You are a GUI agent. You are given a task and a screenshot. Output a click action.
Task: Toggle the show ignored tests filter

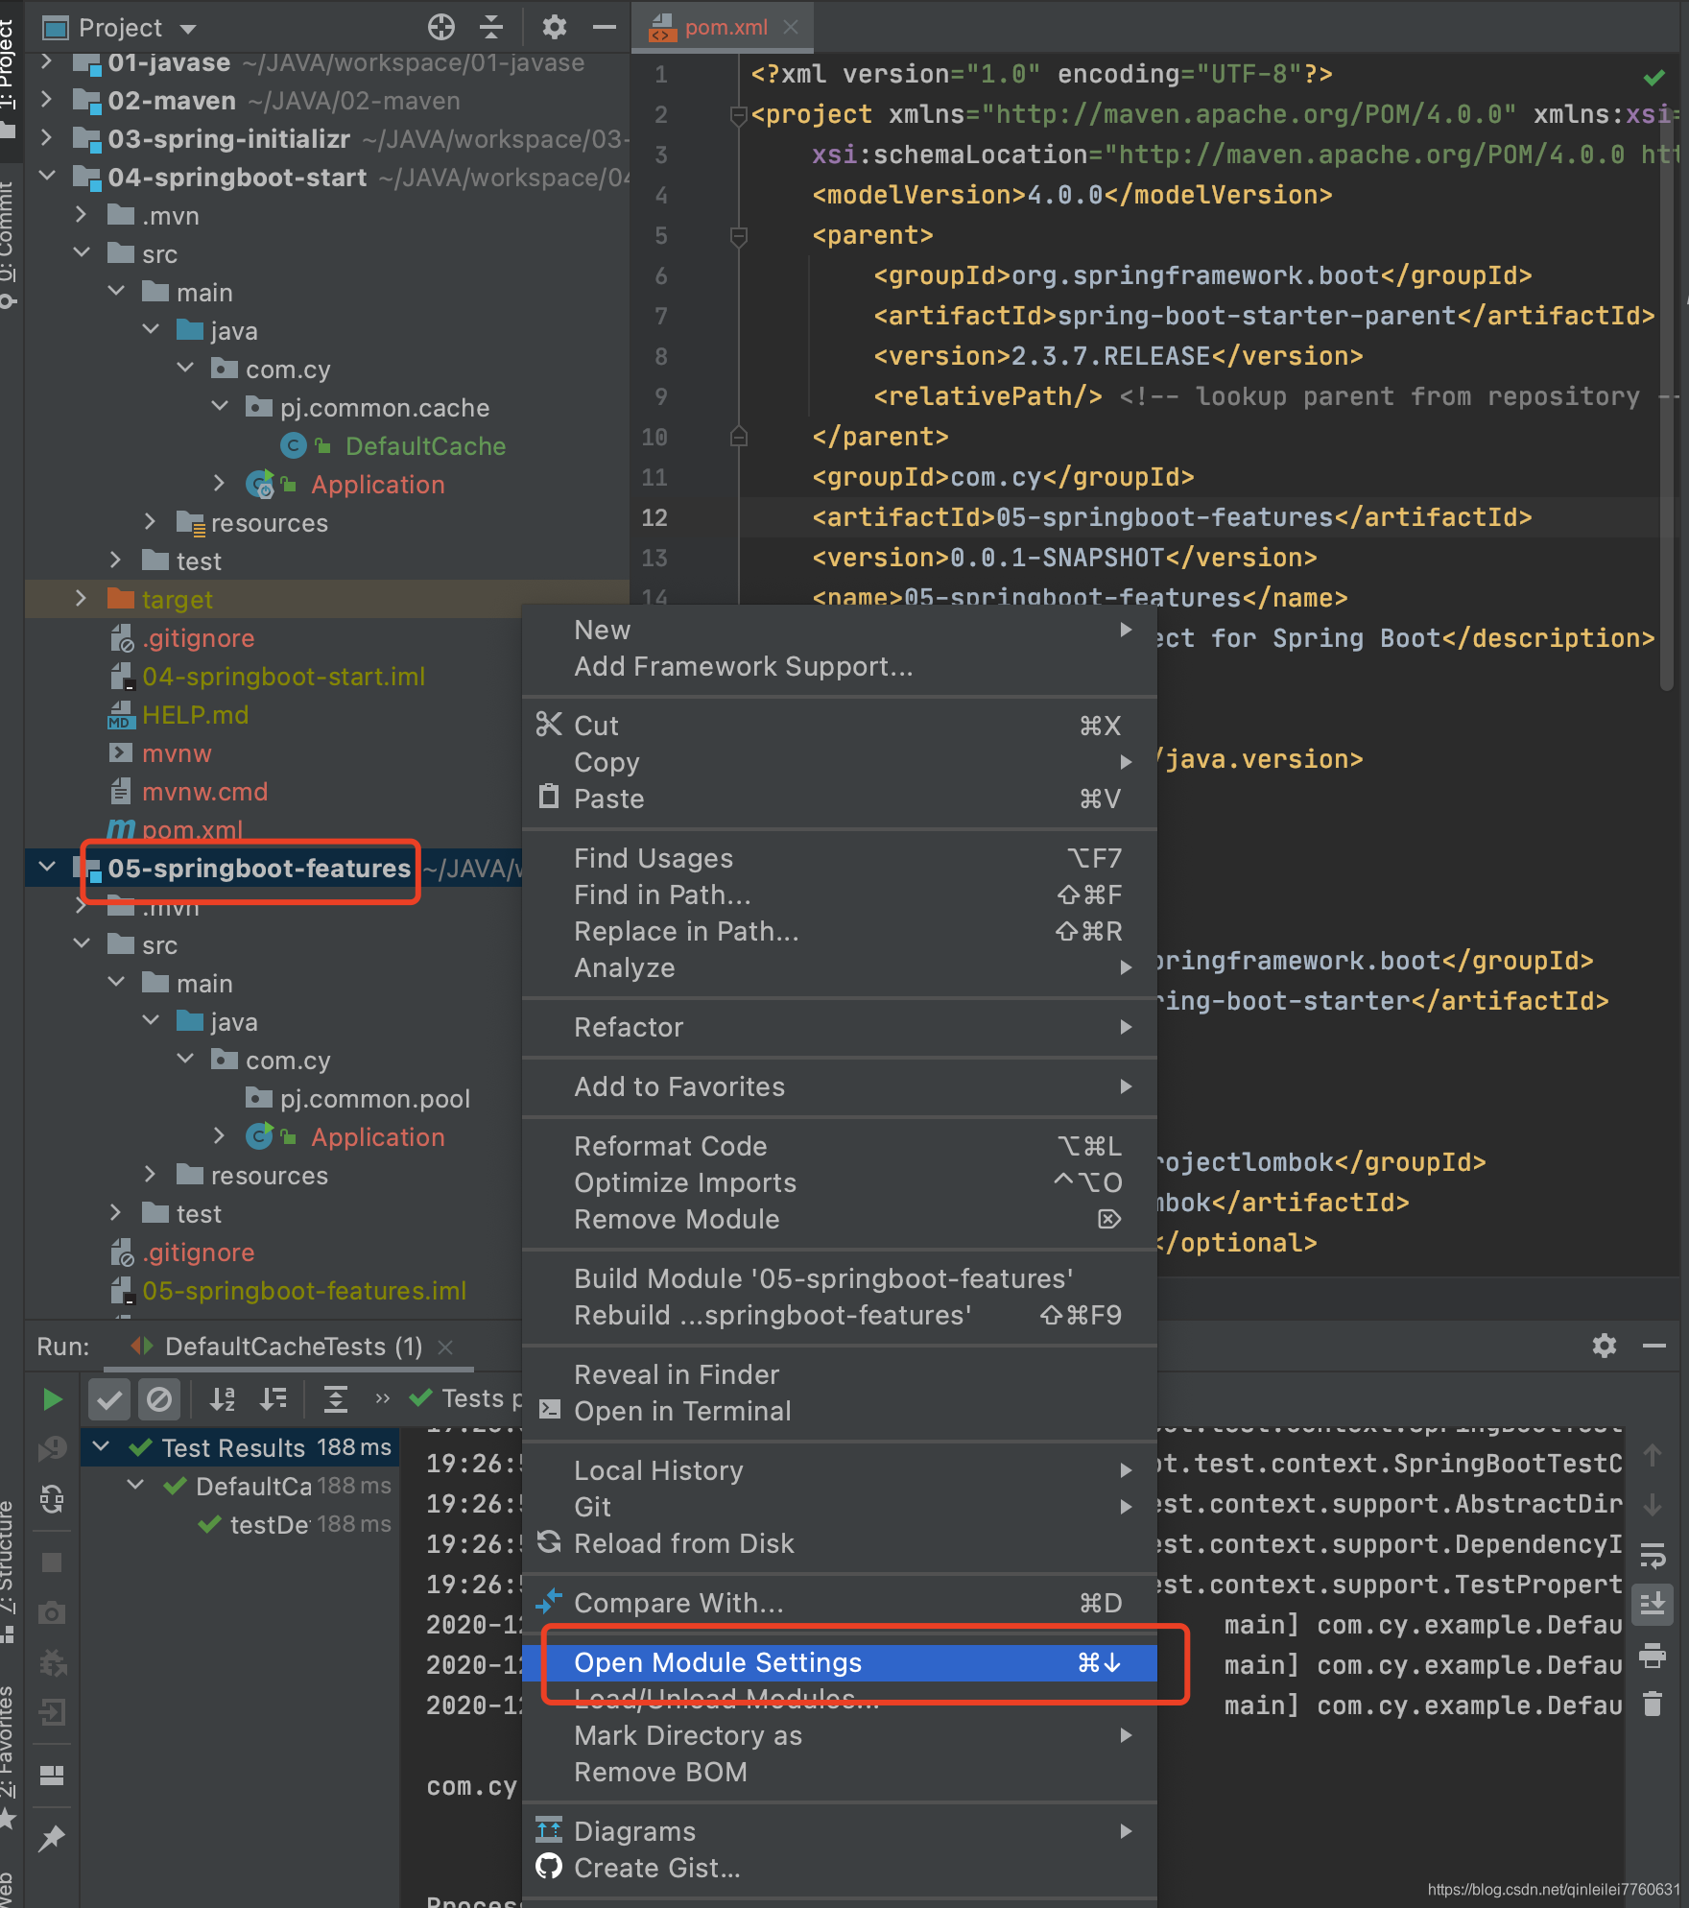[x=159, y=1399]
